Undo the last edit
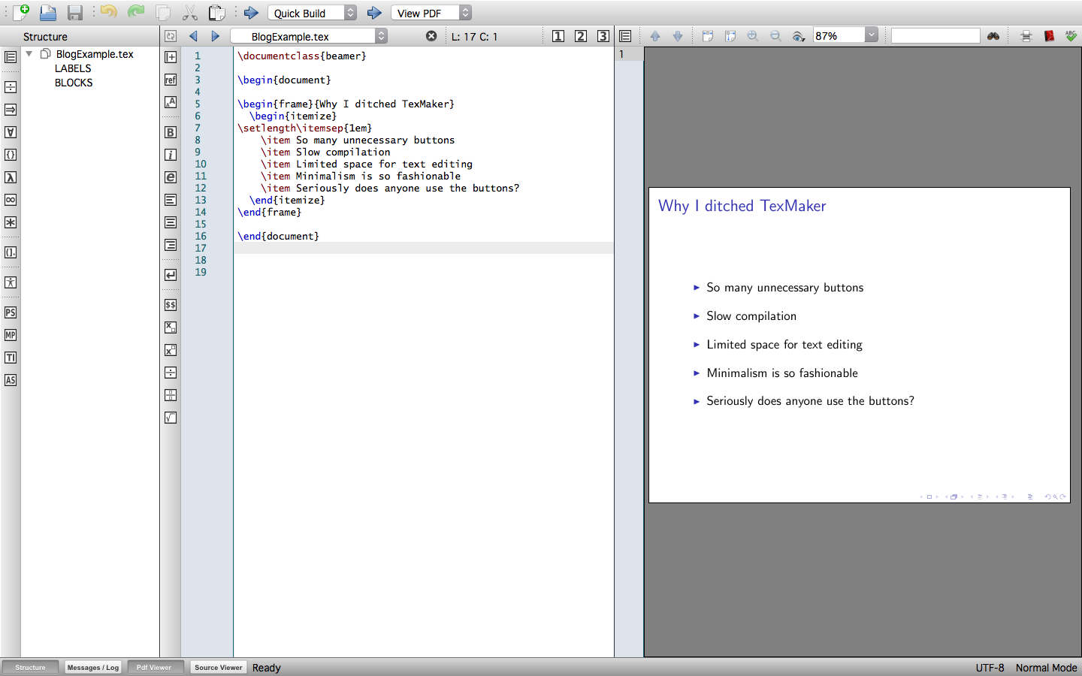 [109, 12]
